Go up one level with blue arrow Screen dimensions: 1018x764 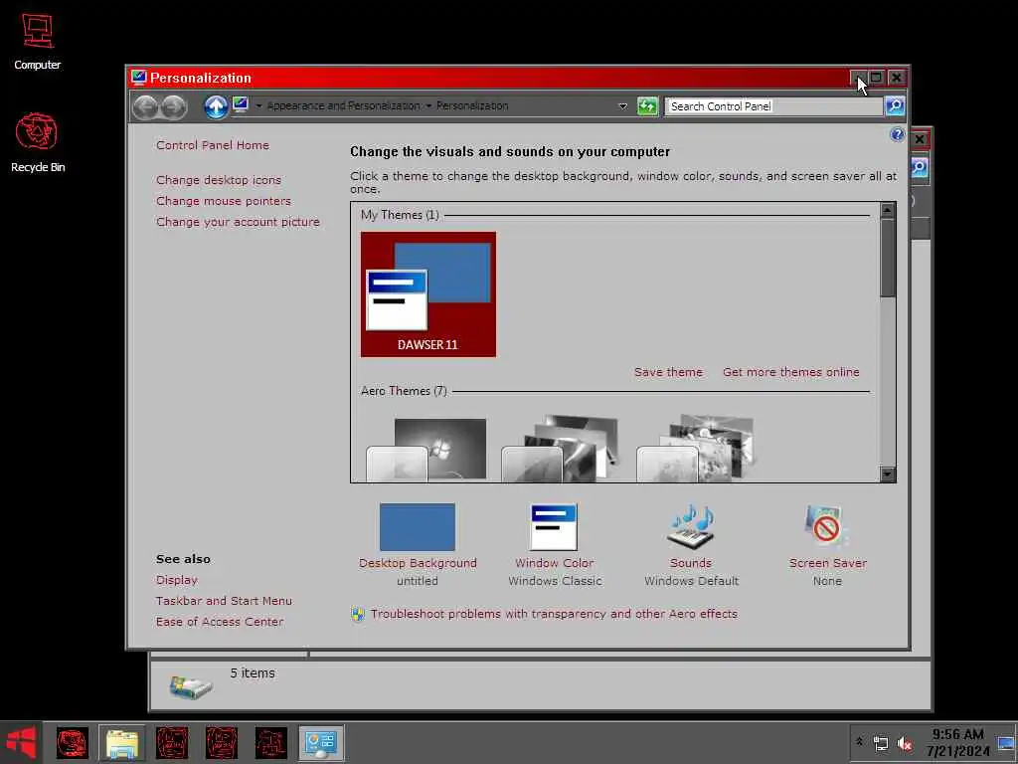pyautogui.click(x=216, y=106)
